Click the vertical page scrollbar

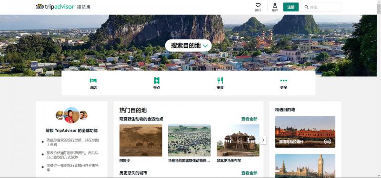[x=379, y=89]
